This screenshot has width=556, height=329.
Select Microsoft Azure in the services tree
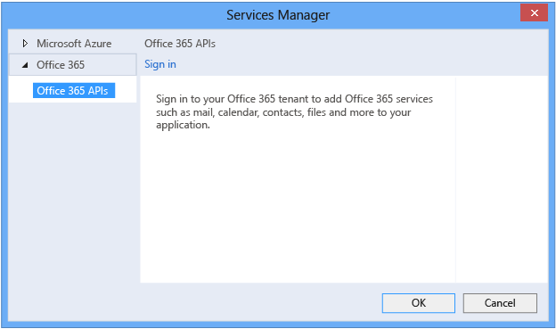74,44
